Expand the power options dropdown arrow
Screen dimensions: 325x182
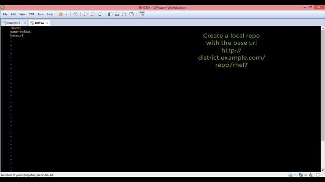66,14
